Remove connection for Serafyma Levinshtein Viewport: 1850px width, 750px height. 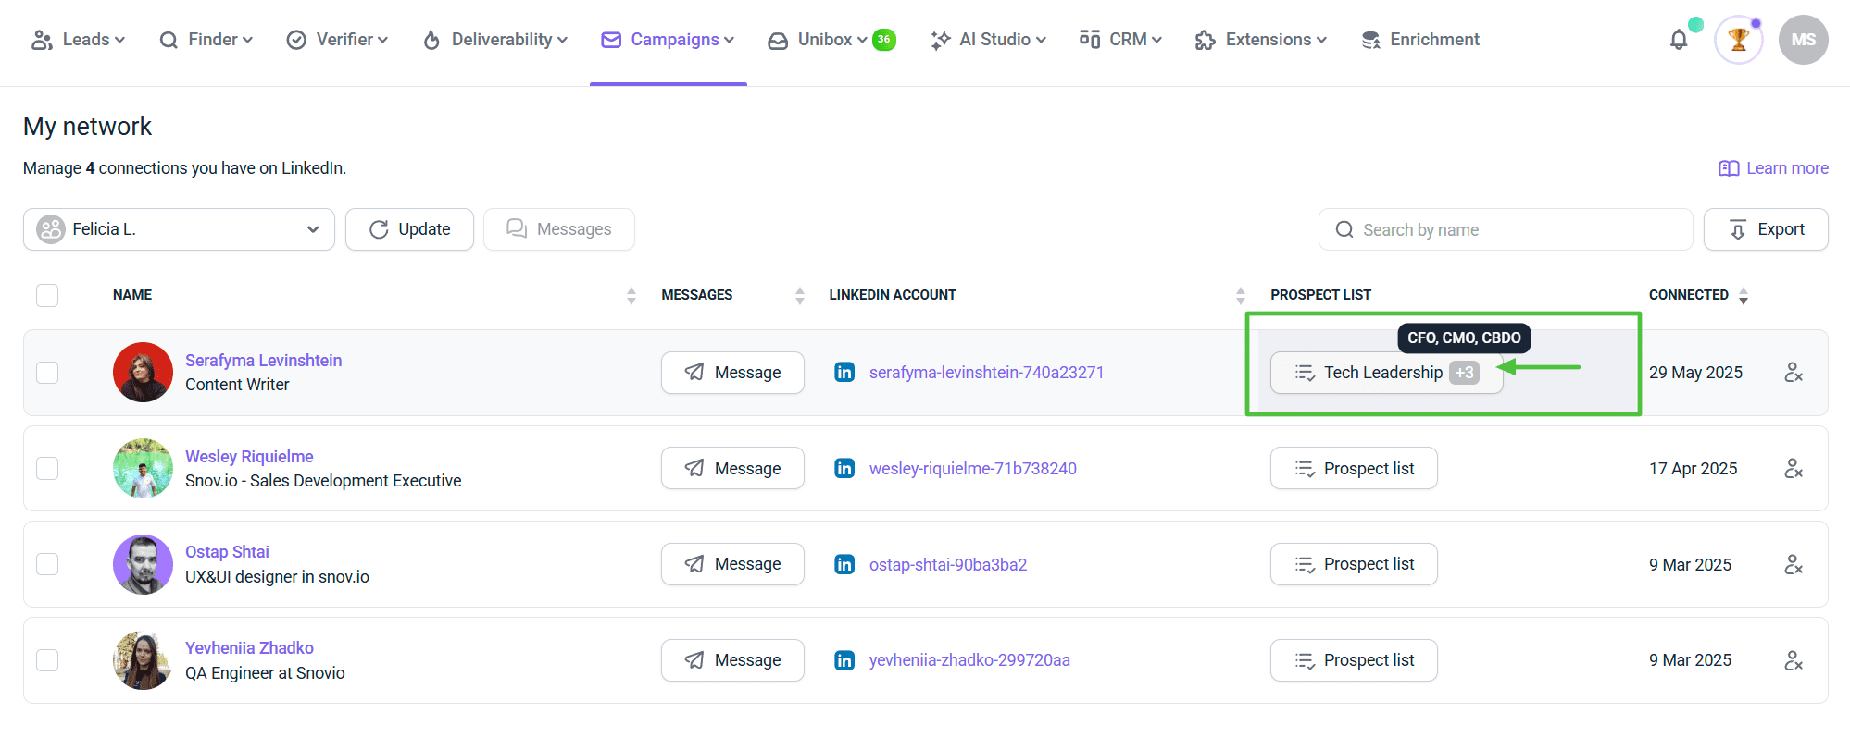tap(1794, 373)
